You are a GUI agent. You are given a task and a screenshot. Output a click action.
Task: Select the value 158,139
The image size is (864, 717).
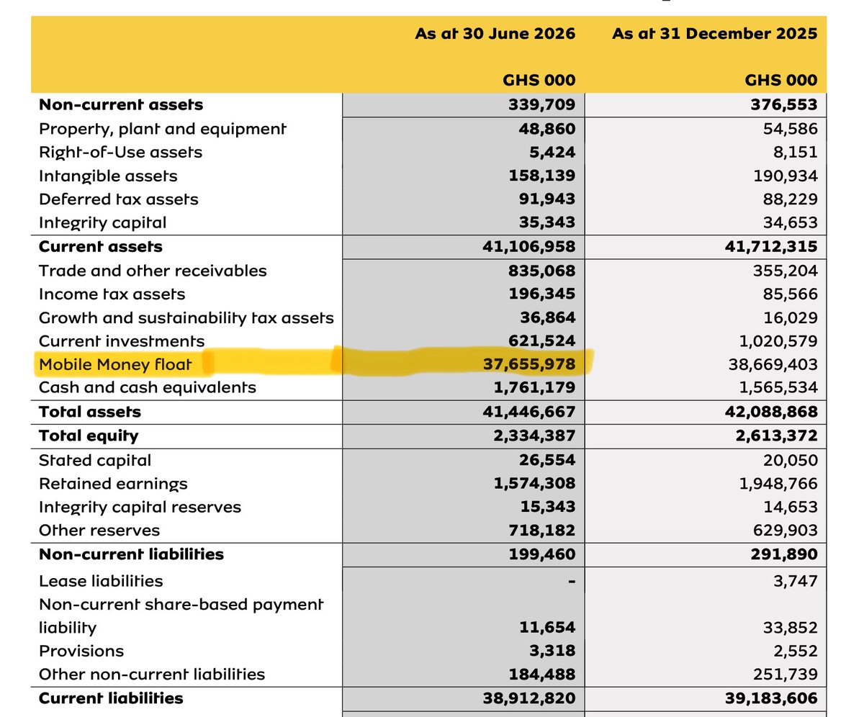[x=543, y=176]
